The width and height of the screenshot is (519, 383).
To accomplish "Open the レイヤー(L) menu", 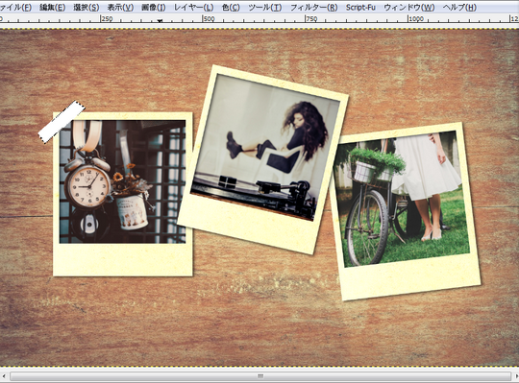I will (x=193, y=8).
